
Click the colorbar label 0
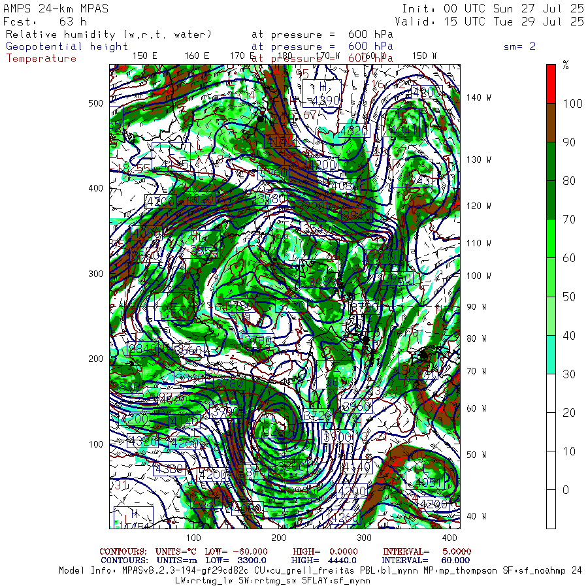pos(566,490)
